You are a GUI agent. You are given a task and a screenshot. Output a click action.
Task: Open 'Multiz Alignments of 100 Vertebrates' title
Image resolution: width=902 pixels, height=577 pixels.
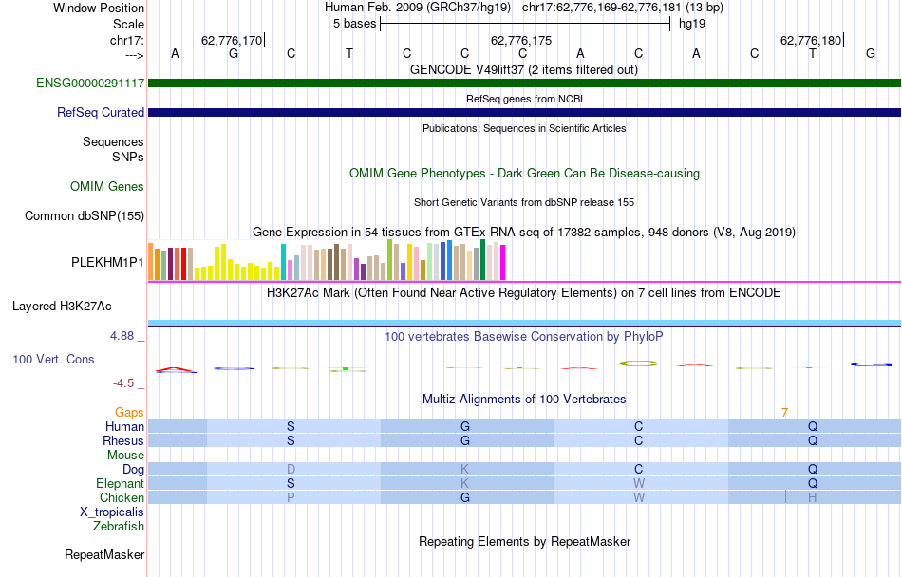pyautogui.click(x=524, y=400)
